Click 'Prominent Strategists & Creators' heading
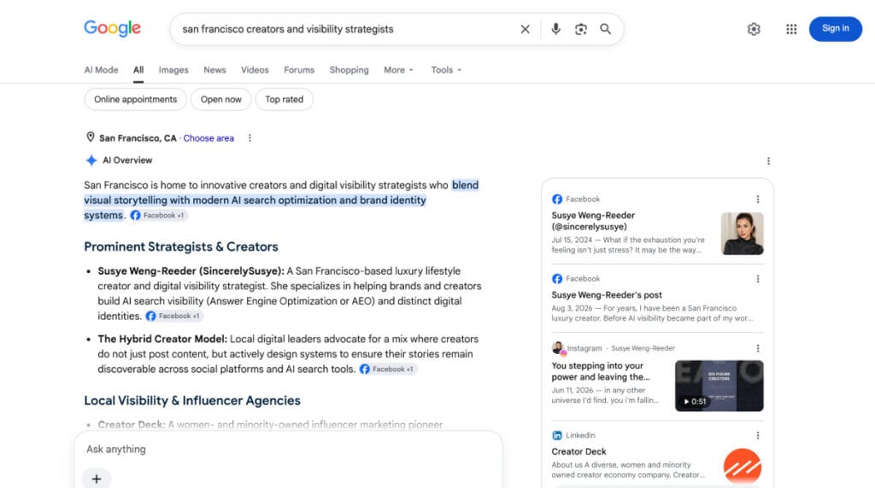 [181, 247]
